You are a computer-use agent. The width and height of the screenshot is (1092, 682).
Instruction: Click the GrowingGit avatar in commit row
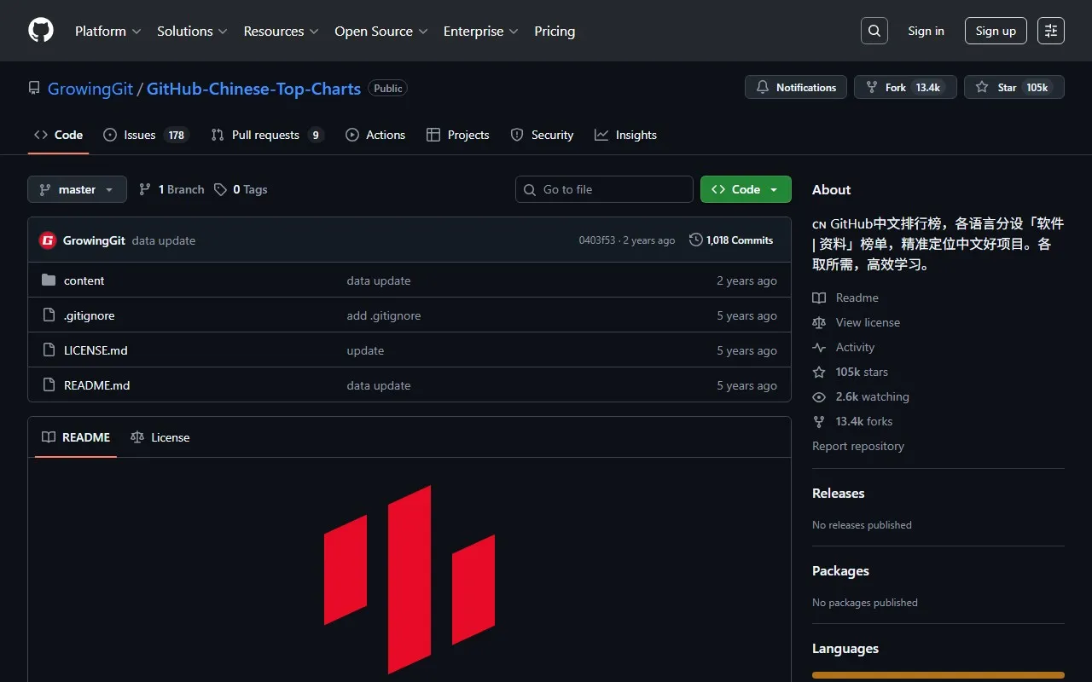pyautogui.click(x=48, y=240)
